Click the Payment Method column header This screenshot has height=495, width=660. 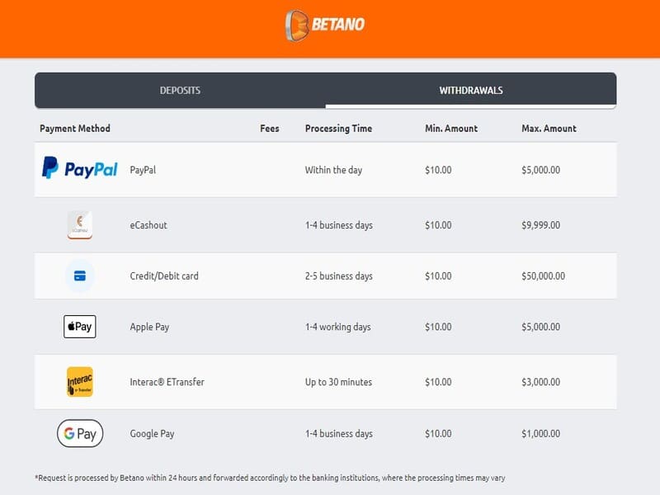(75, 129)
